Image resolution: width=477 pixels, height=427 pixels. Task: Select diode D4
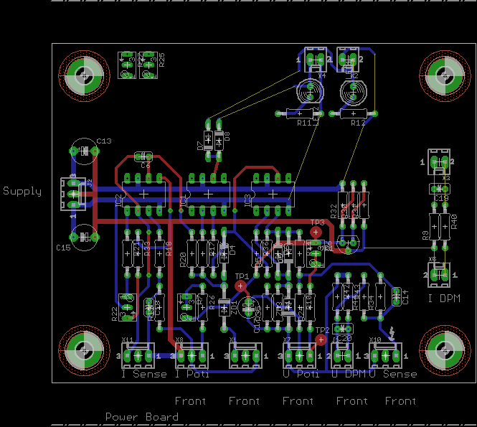pos(225,253)
